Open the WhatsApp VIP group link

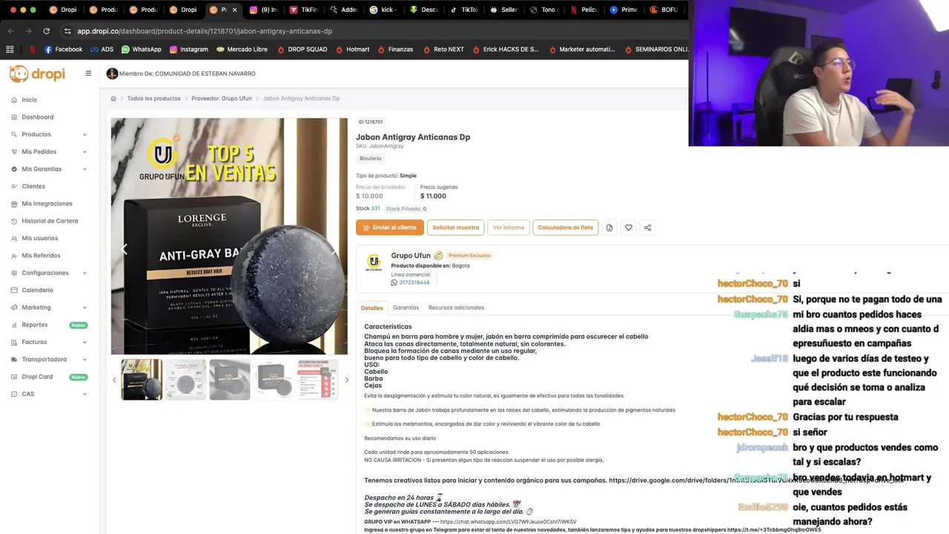(508, 521)
